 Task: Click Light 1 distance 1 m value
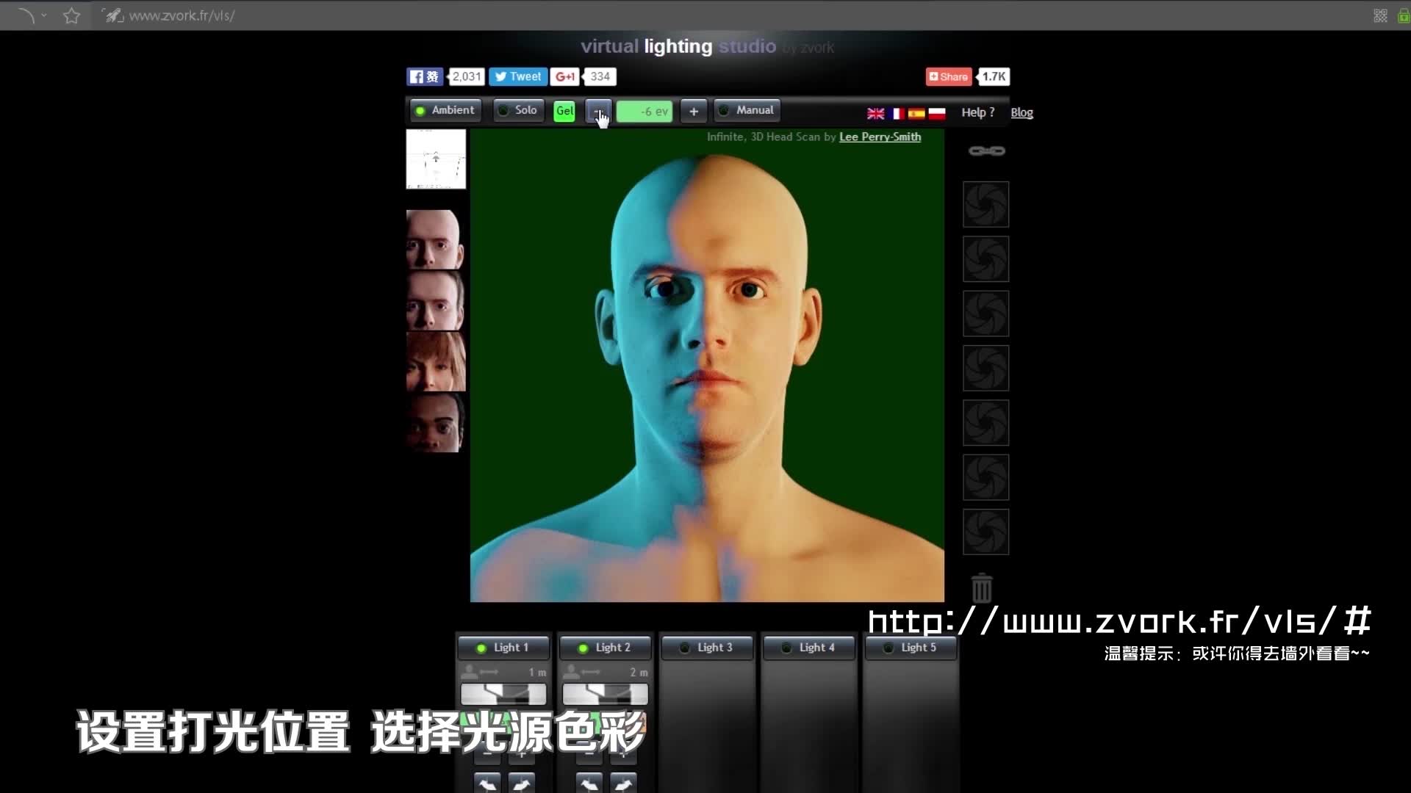coord(537,673)
